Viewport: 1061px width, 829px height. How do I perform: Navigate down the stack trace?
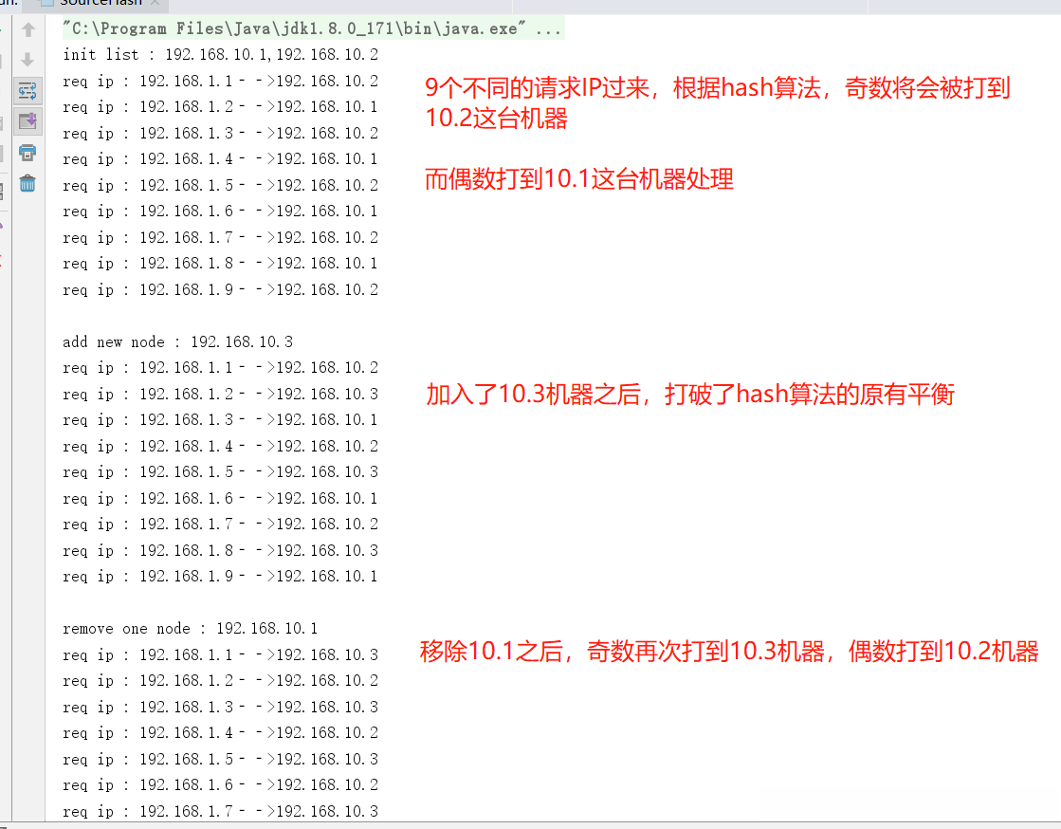coord(28,57)
